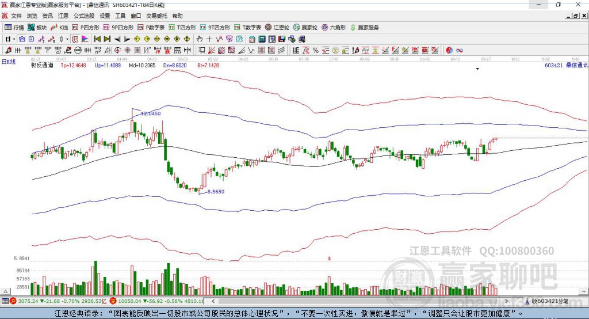Click the database server icon

[301, 39]
